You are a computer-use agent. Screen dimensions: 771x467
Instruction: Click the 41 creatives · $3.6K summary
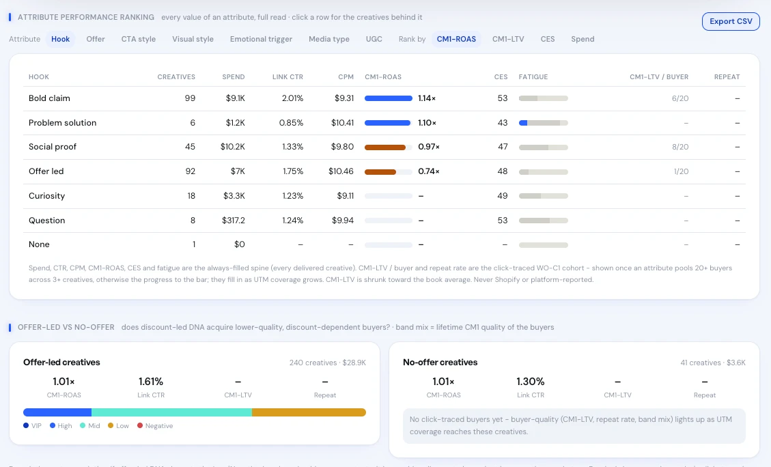coord(713,363)
